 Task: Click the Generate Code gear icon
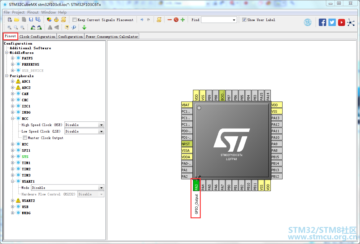pos(56,20)
